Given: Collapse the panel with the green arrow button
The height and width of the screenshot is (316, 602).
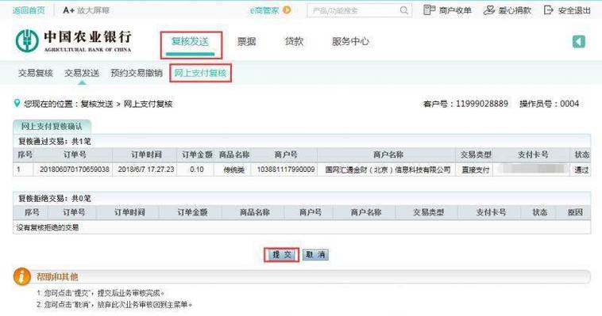Looking at the screenshot, I should (x=579, y=41).
